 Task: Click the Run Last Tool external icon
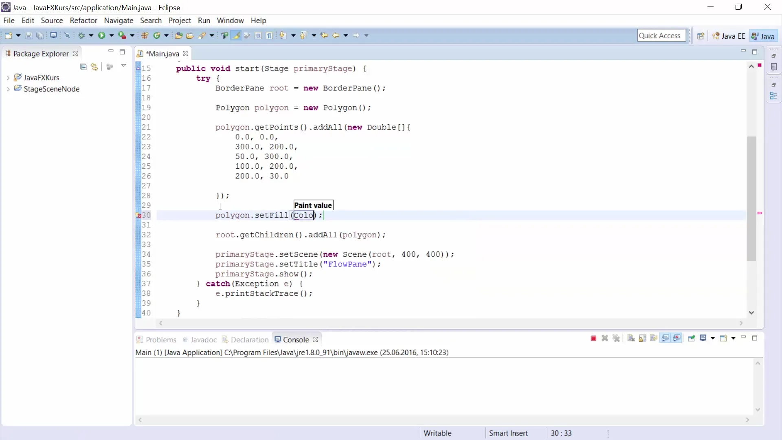pyautogui.click(x=122, y=35)
